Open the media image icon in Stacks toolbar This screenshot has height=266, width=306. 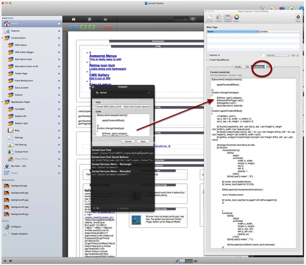[106, 20]
